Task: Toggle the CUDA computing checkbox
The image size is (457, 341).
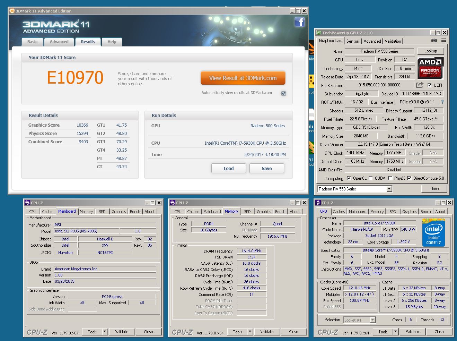Action: click(x=371, y=178)
